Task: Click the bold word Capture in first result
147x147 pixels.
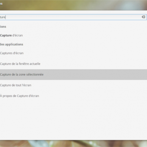Action: (x=6, y=35)
